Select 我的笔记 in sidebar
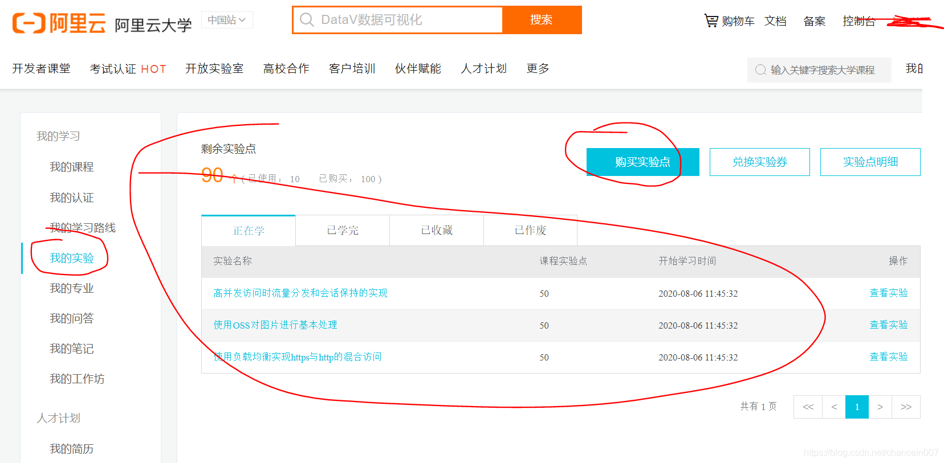 pos(71,349)
